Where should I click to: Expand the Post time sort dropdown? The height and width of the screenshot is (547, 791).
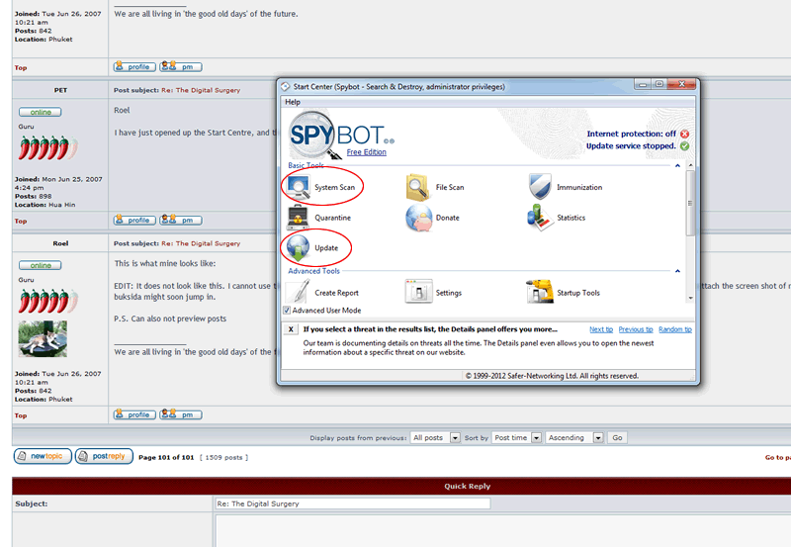[516, 437]
